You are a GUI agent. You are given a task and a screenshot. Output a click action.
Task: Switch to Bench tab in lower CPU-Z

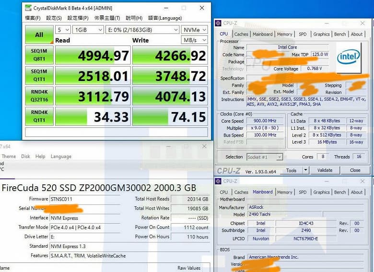(340, 192)
